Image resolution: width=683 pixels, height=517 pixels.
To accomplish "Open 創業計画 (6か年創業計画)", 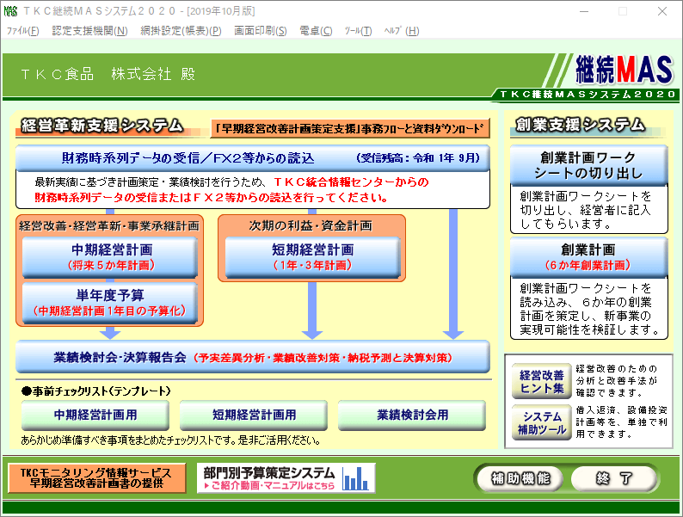I will coord(588,257).
